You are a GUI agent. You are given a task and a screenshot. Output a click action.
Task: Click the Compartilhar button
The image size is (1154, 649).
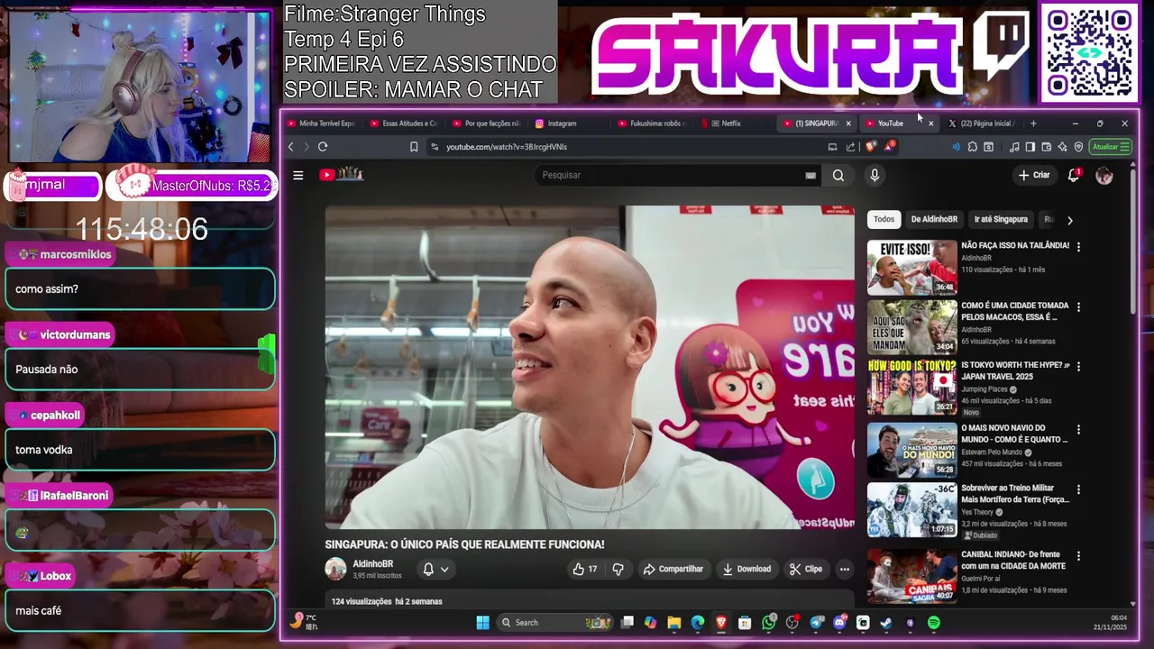tap(673, 569)
